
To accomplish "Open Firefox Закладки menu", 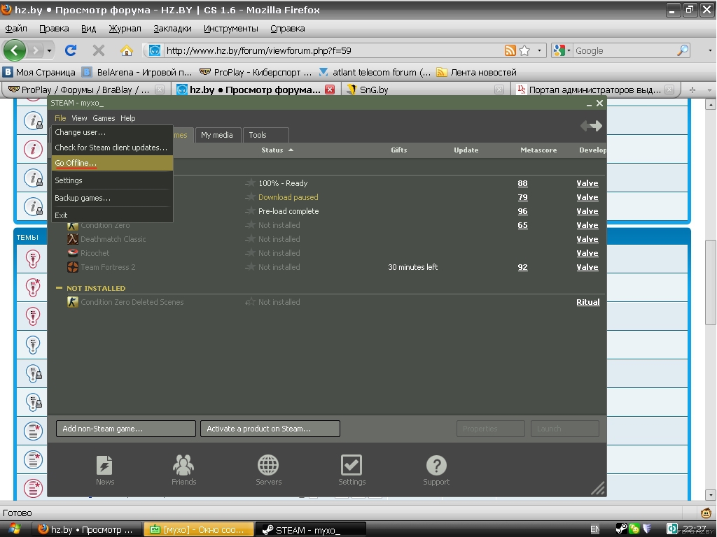I will 172,28.
